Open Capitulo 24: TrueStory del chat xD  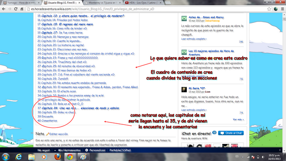coord(62,62)
